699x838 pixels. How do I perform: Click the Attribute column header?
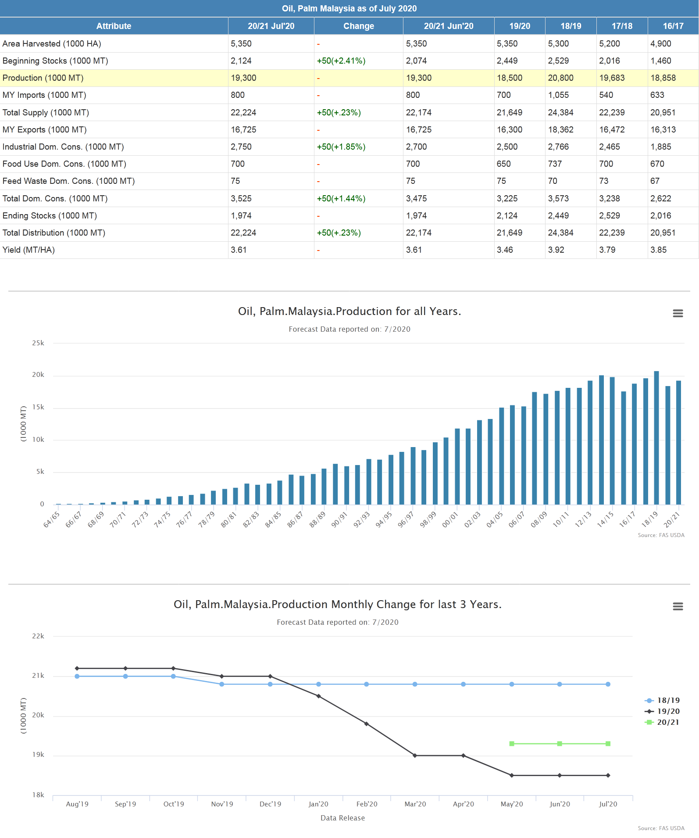[x=114, y=26]
